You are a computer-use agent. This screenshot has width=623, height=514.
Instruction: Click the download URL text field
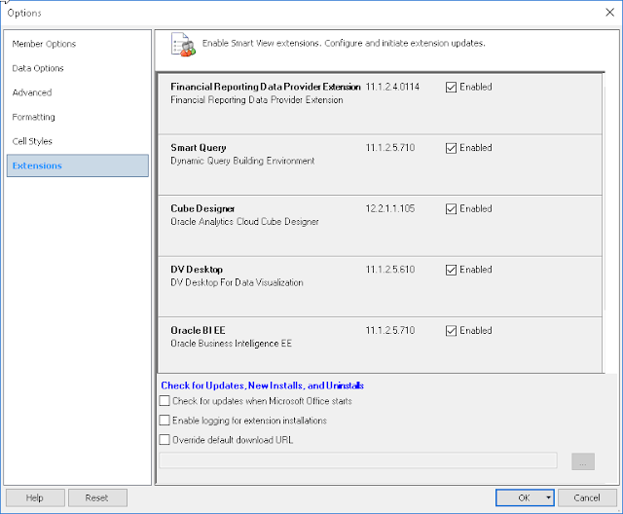pyautogui.click(x=358, y=461)
